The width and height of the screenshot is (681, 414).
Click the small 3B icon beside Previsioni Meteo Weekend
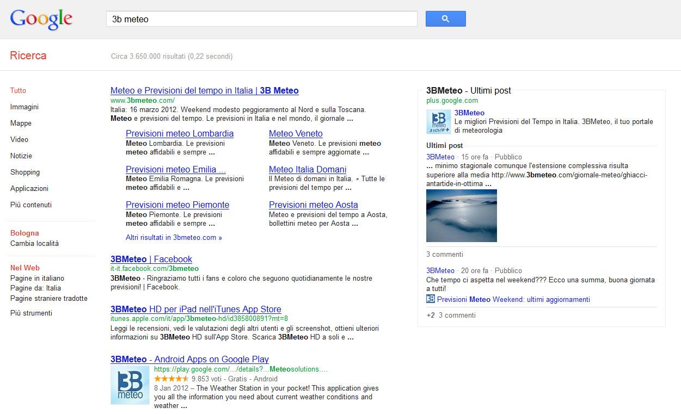[431, 299]
